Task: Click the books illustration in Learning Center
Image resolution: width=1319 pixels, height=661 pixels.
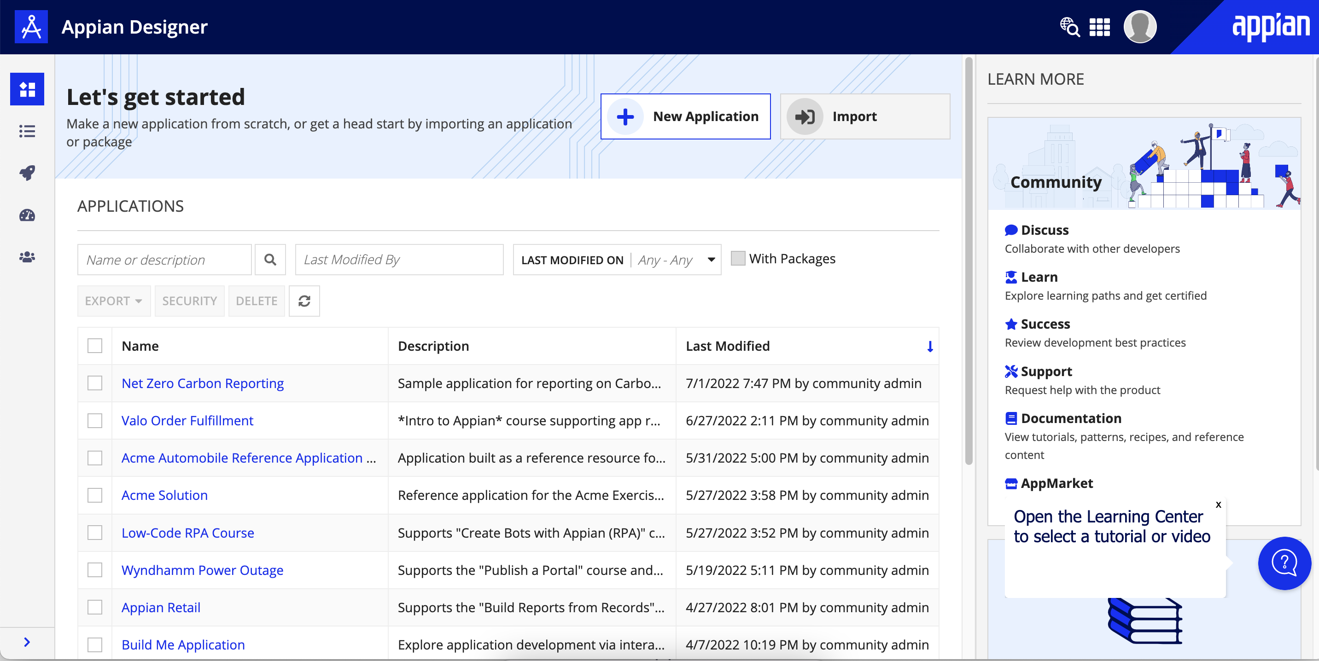Action: click(x=1145, y=620)
